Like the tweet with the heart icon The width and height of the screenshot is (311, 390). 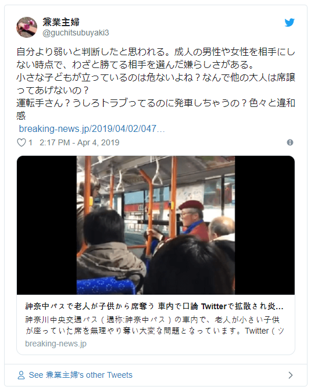tap(22, 142)
